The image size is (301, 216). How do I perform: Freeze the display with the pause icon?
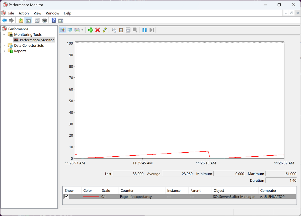click(x=144, y=30)
